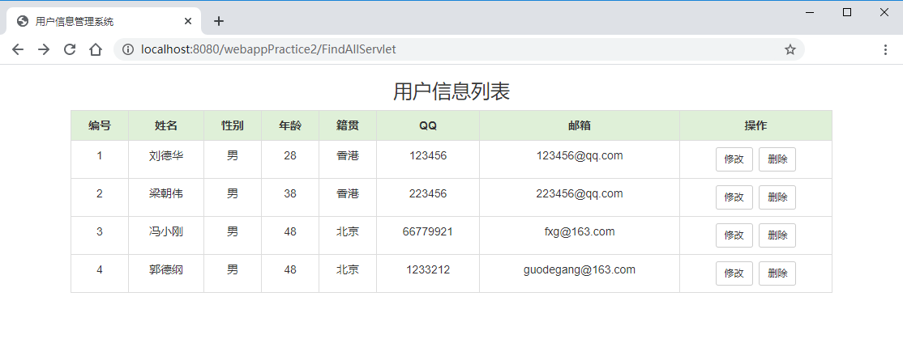Image resolution: width=903 pixels, height=339 pixels.
Task: Click 删除 button for 梁朝伟
Action: click(x=777, y=197)
